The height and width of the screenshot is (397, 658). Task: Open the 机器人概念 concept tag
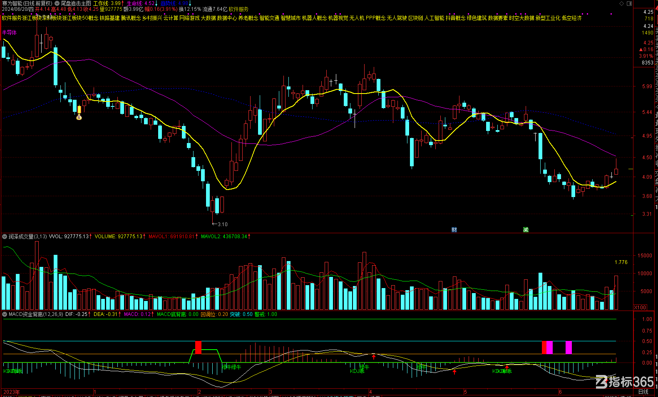(315, 18)
